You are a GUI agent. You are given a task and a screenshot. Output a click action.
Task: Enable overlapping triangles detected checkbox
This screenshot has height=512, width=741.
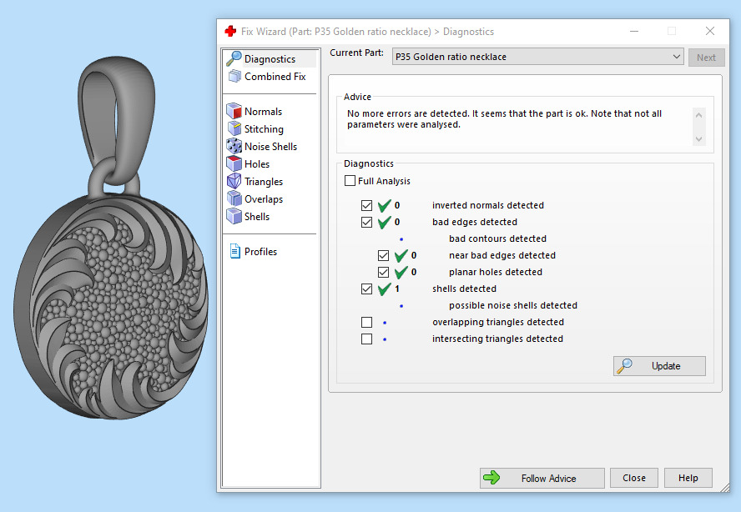(366, 322)
